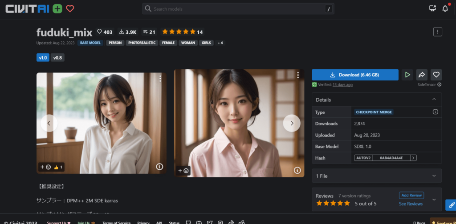This screenshot has height=224, width=456.
Task: Focus the Search models input field
Action: [x=236, y=9]
